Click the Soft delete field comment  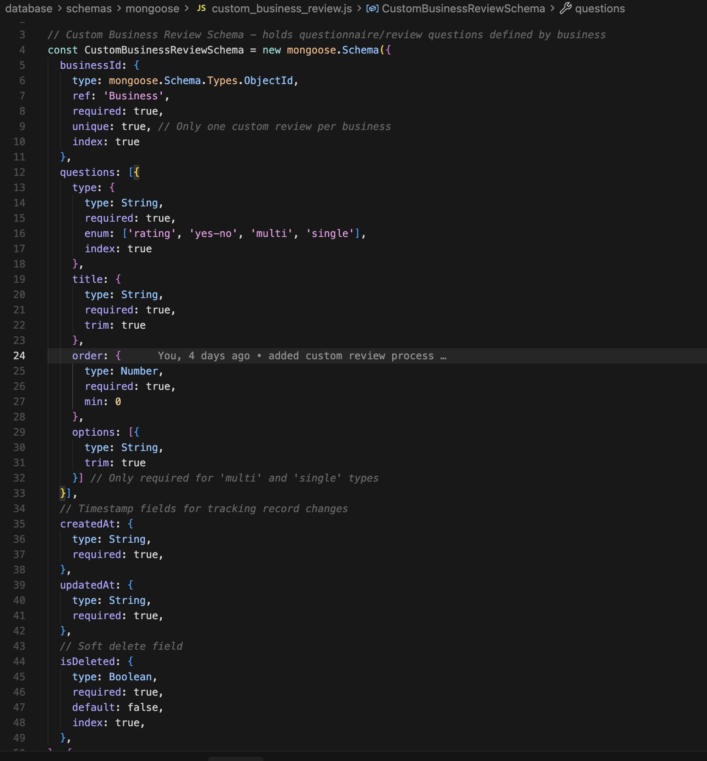point(121,646)
